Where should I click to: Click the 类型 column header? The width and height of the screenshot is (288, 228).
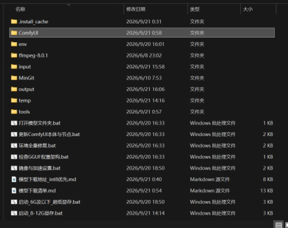[195, 9]
